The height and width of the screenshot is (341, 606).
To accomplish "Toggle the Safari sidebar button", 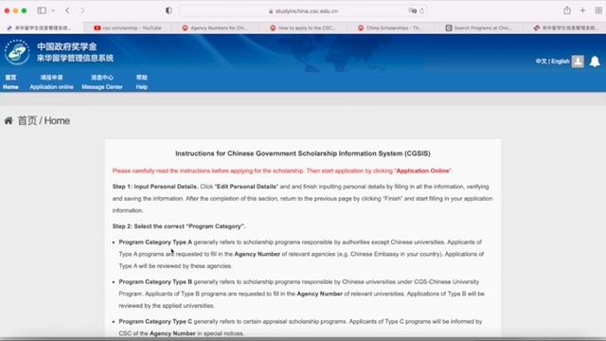I will tap(42, 10).
